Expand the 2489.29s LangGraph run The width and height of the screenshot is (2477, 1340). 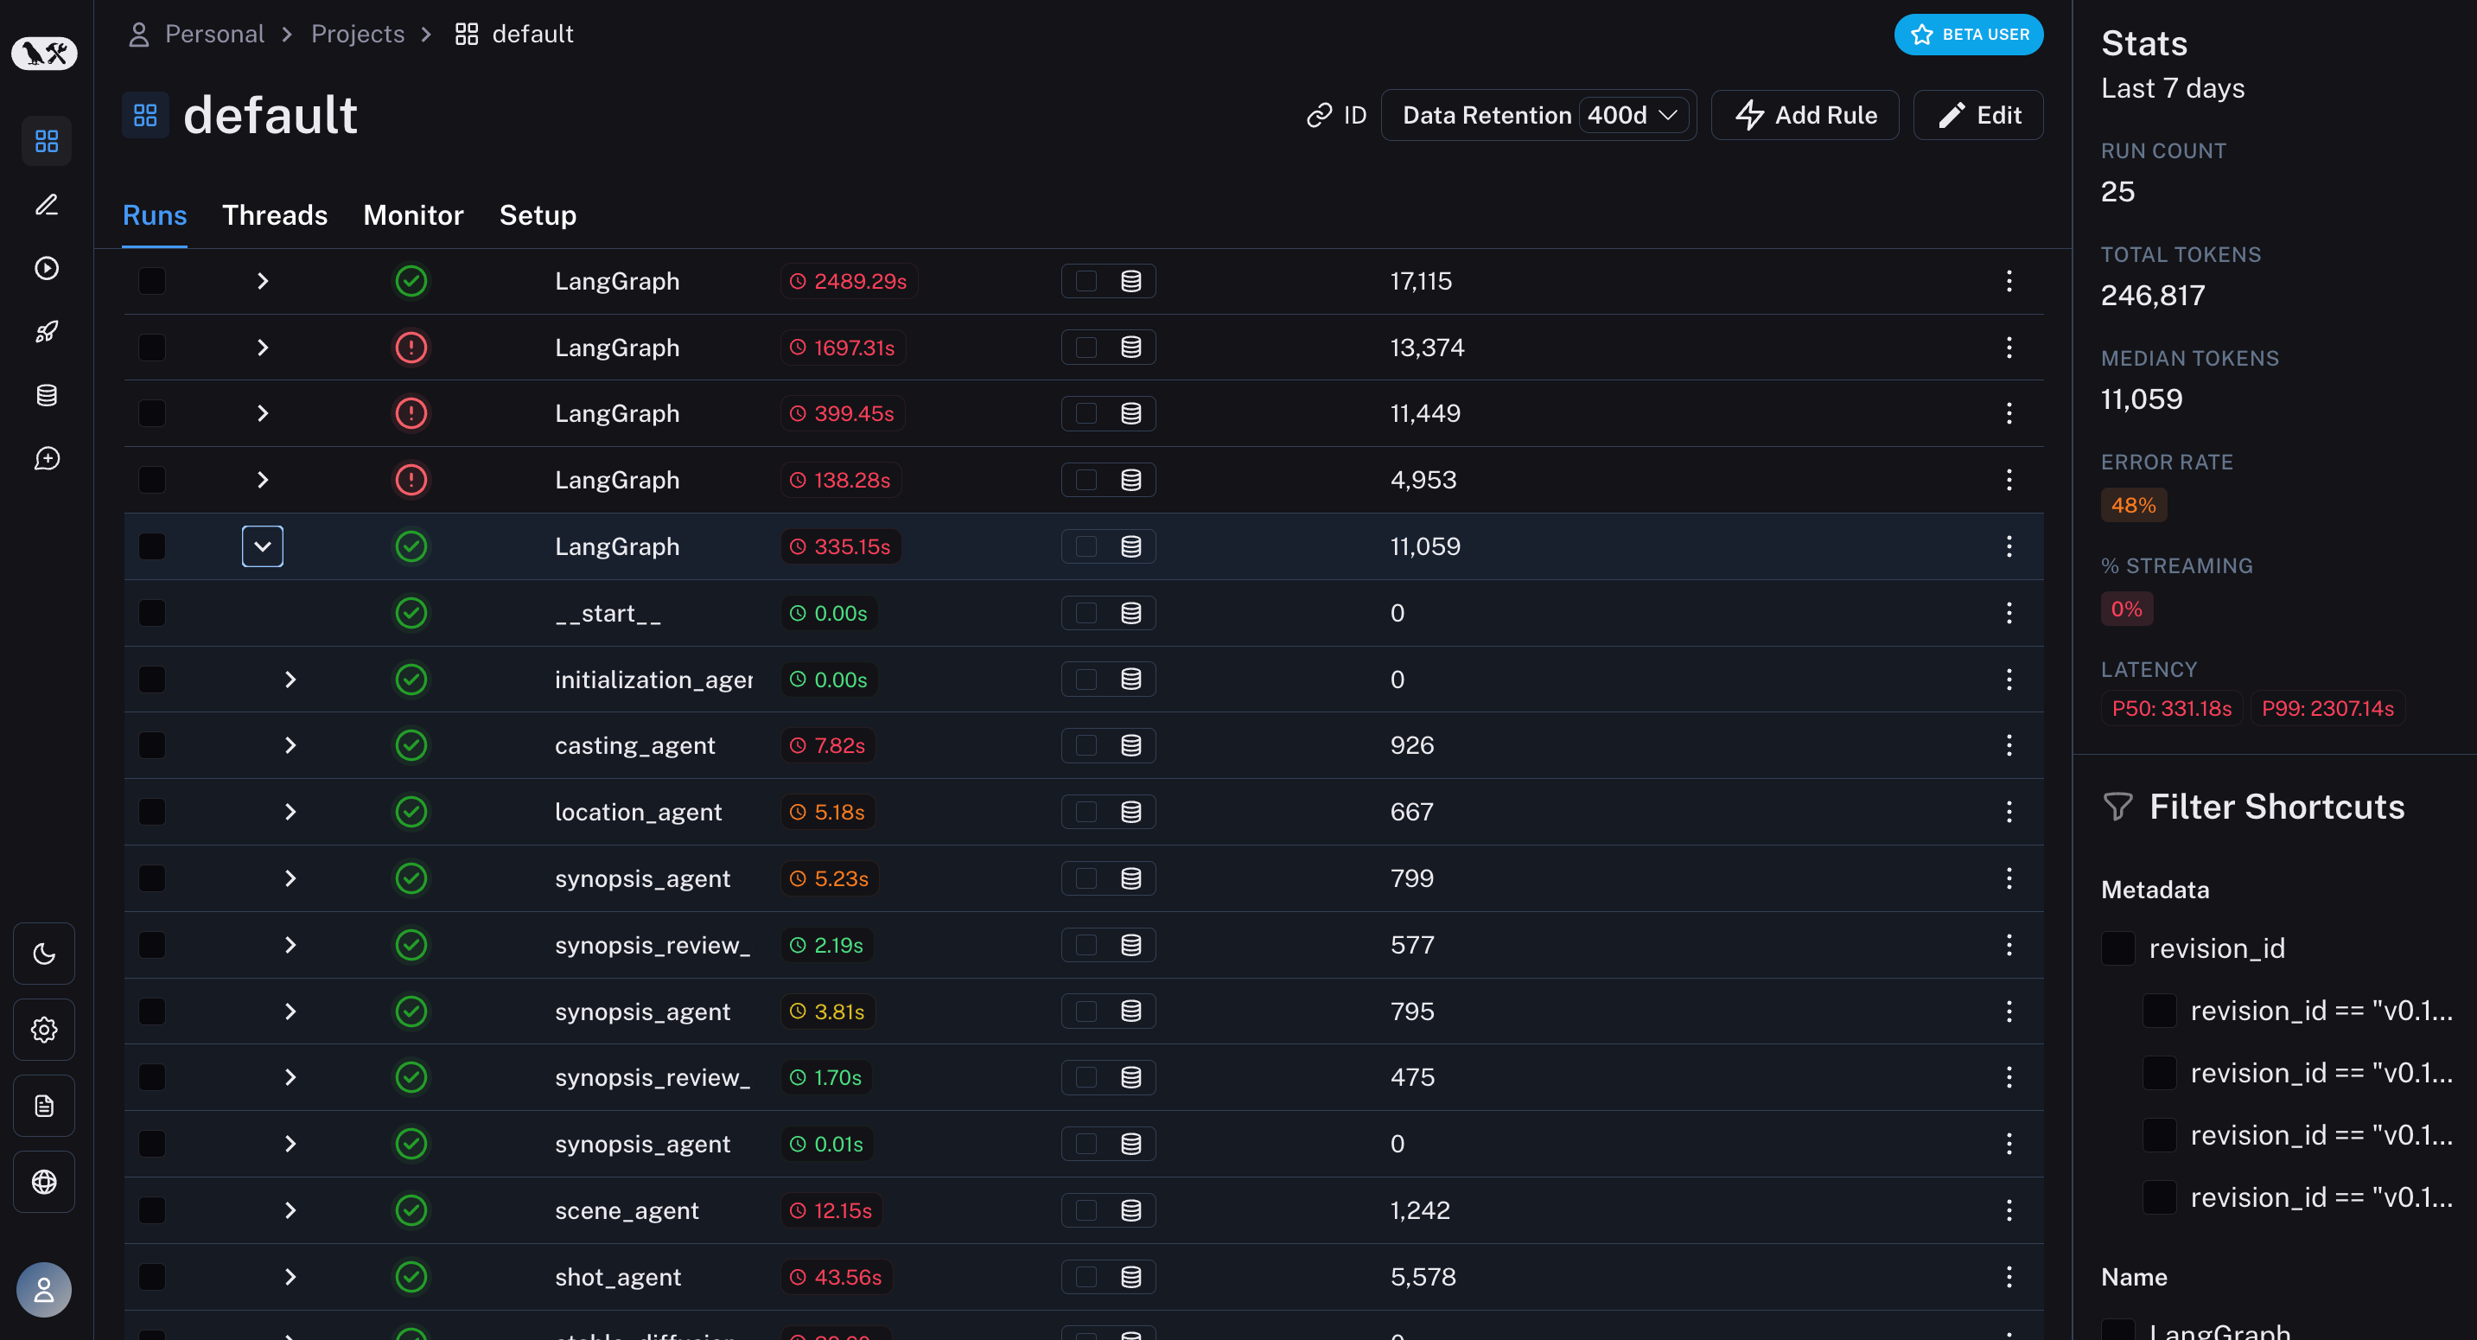(x=263, y=281)
